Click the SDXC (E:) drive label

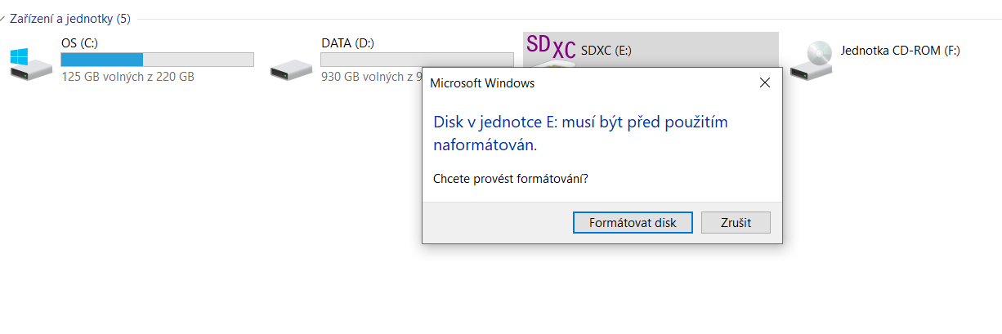[606, 50]
